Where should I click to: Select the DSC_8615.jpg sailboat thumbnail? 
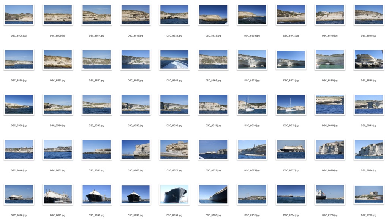tap(291, 105)
